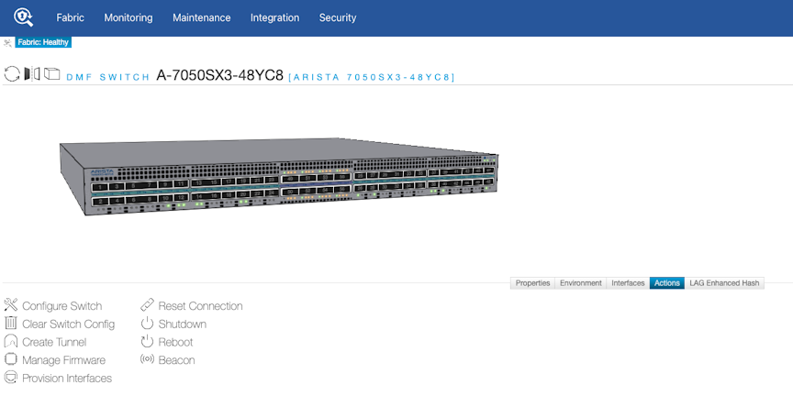Image resolution: width=793 pixels, height=407 pixels.
Task: Choose the Shutdown action
Action: (182, 324)
